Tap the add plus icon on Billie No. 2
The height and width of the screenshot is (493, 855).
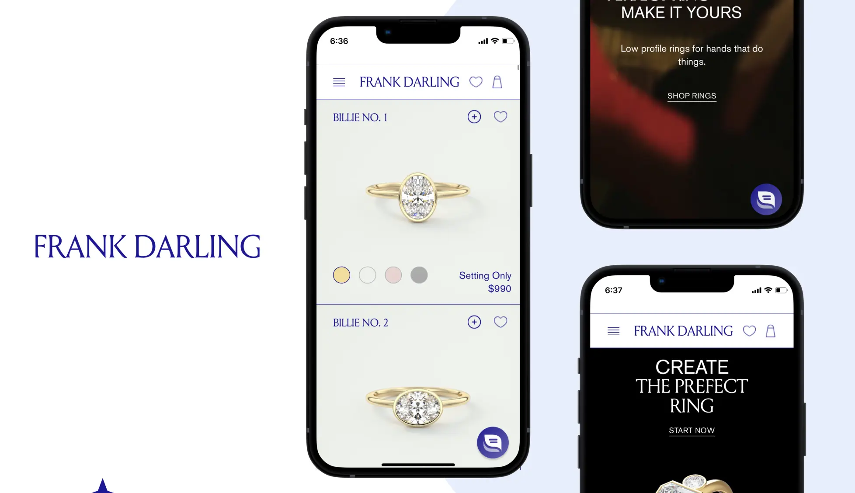(x=474, y=322)
